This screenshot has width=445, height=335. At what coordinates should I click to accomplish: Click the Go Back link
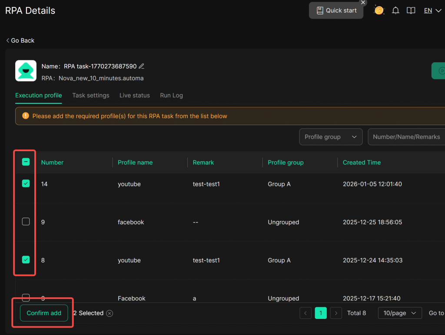(20, 40)
